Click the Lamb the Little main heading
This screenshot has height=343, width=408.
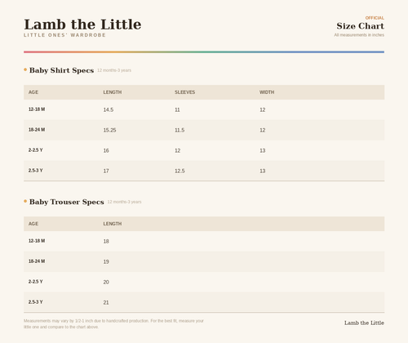82,24
